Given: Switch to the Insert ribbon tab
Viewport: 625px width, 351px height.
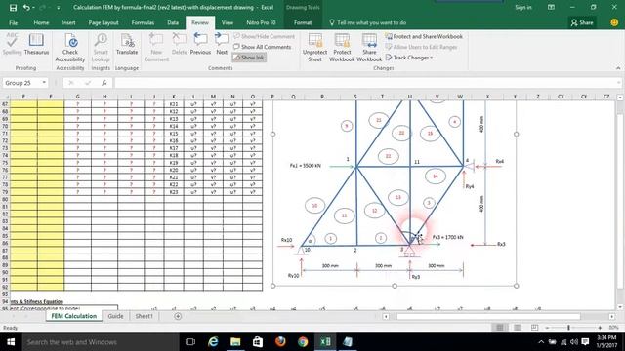Looking at the screenshot, I should point(68,22).
